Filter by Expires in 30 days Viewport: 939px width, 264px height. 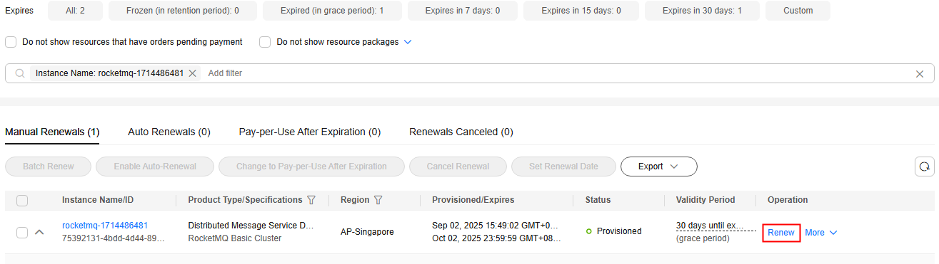point(702,11)
